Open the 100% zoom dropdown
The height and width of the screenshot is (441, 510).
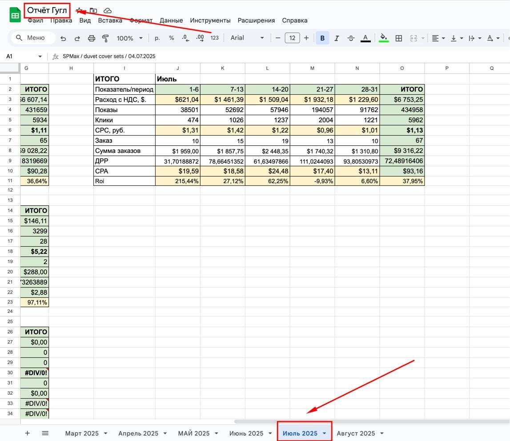(129, 38)
